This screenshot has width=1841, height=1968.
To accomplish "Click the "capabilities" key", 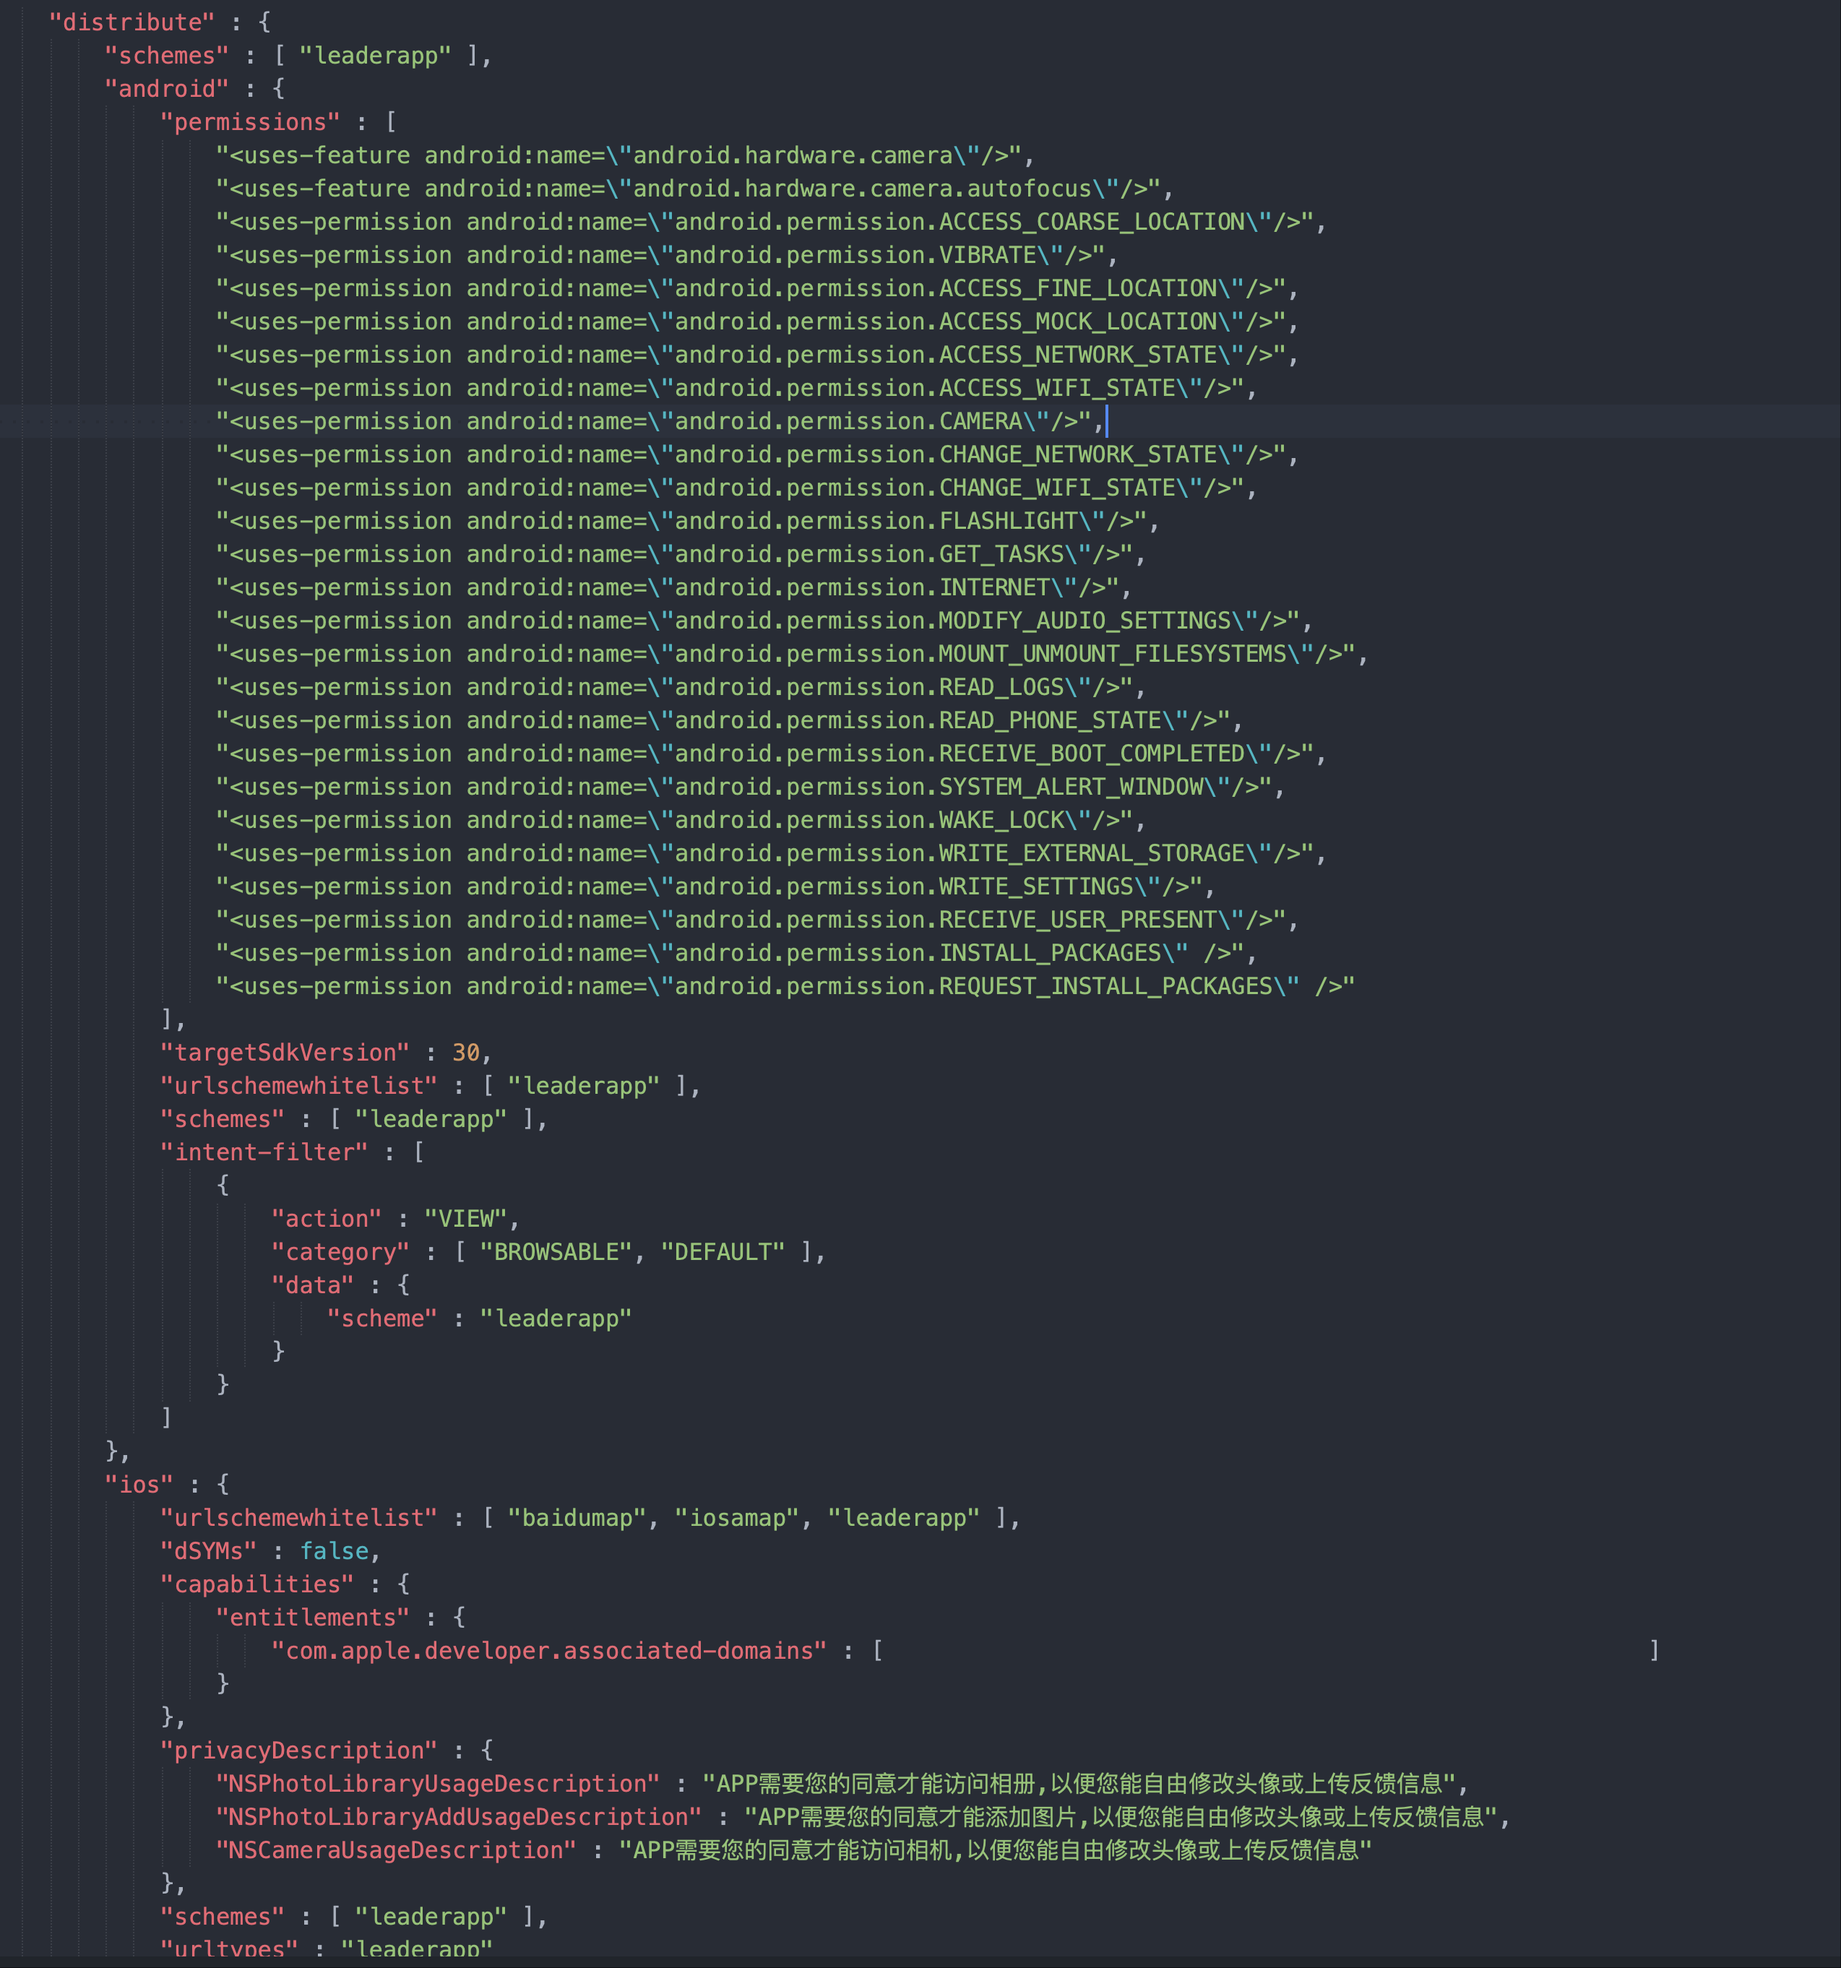I will tap(256, 1584).
